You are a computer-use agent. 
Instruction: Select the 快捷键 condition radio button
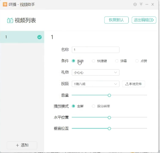pos(93,61)
